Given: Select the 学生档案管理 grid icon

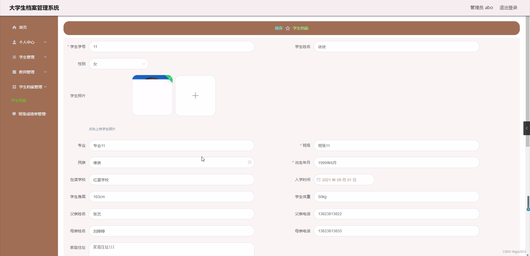Looking at the screenshot, I should pyautogui.click(x=14, y=87).
